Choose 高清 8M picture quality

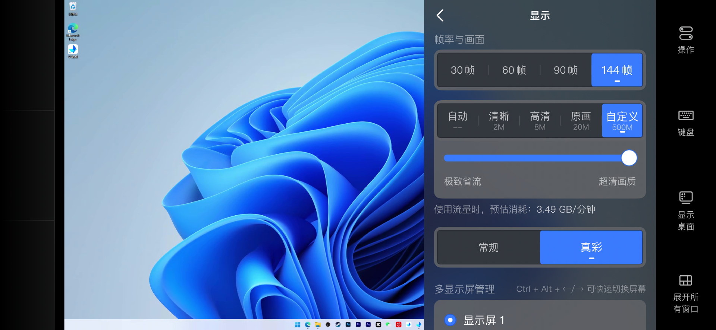pos(540,121)
